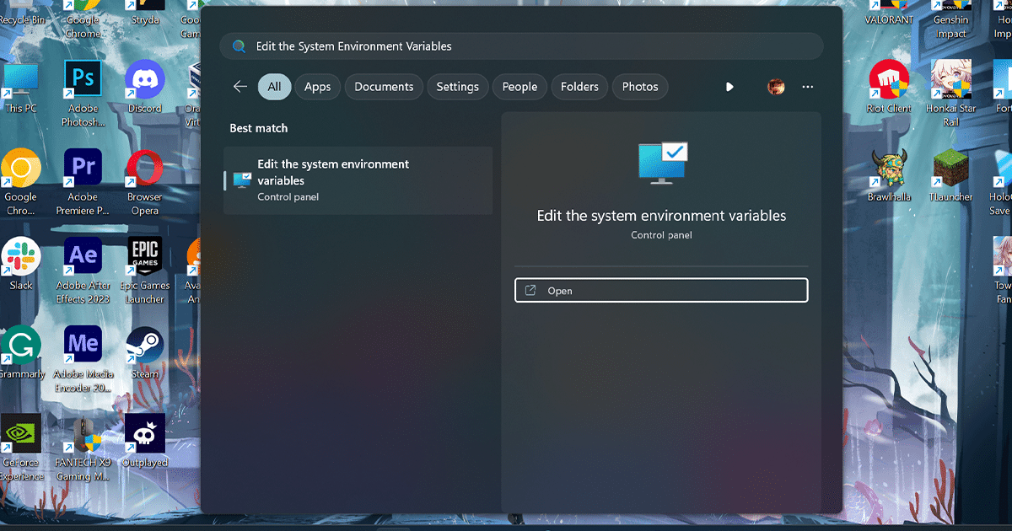This screenshot has width=1012, height=531.
Task: Open Adobe Media Encoder icon
Action: tap(83, 345)
